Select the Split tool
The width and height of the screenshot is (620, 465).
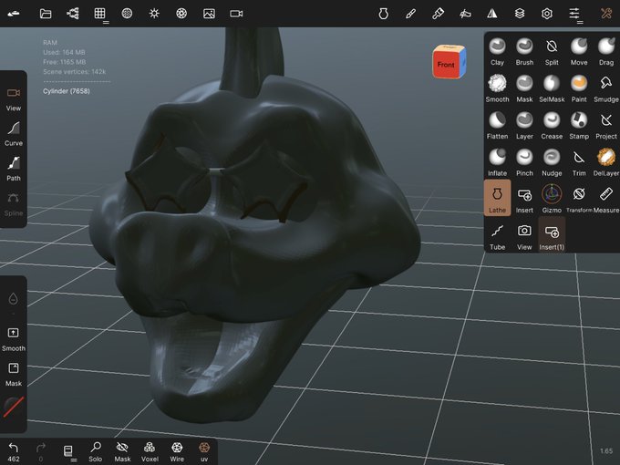click(552, 51)
